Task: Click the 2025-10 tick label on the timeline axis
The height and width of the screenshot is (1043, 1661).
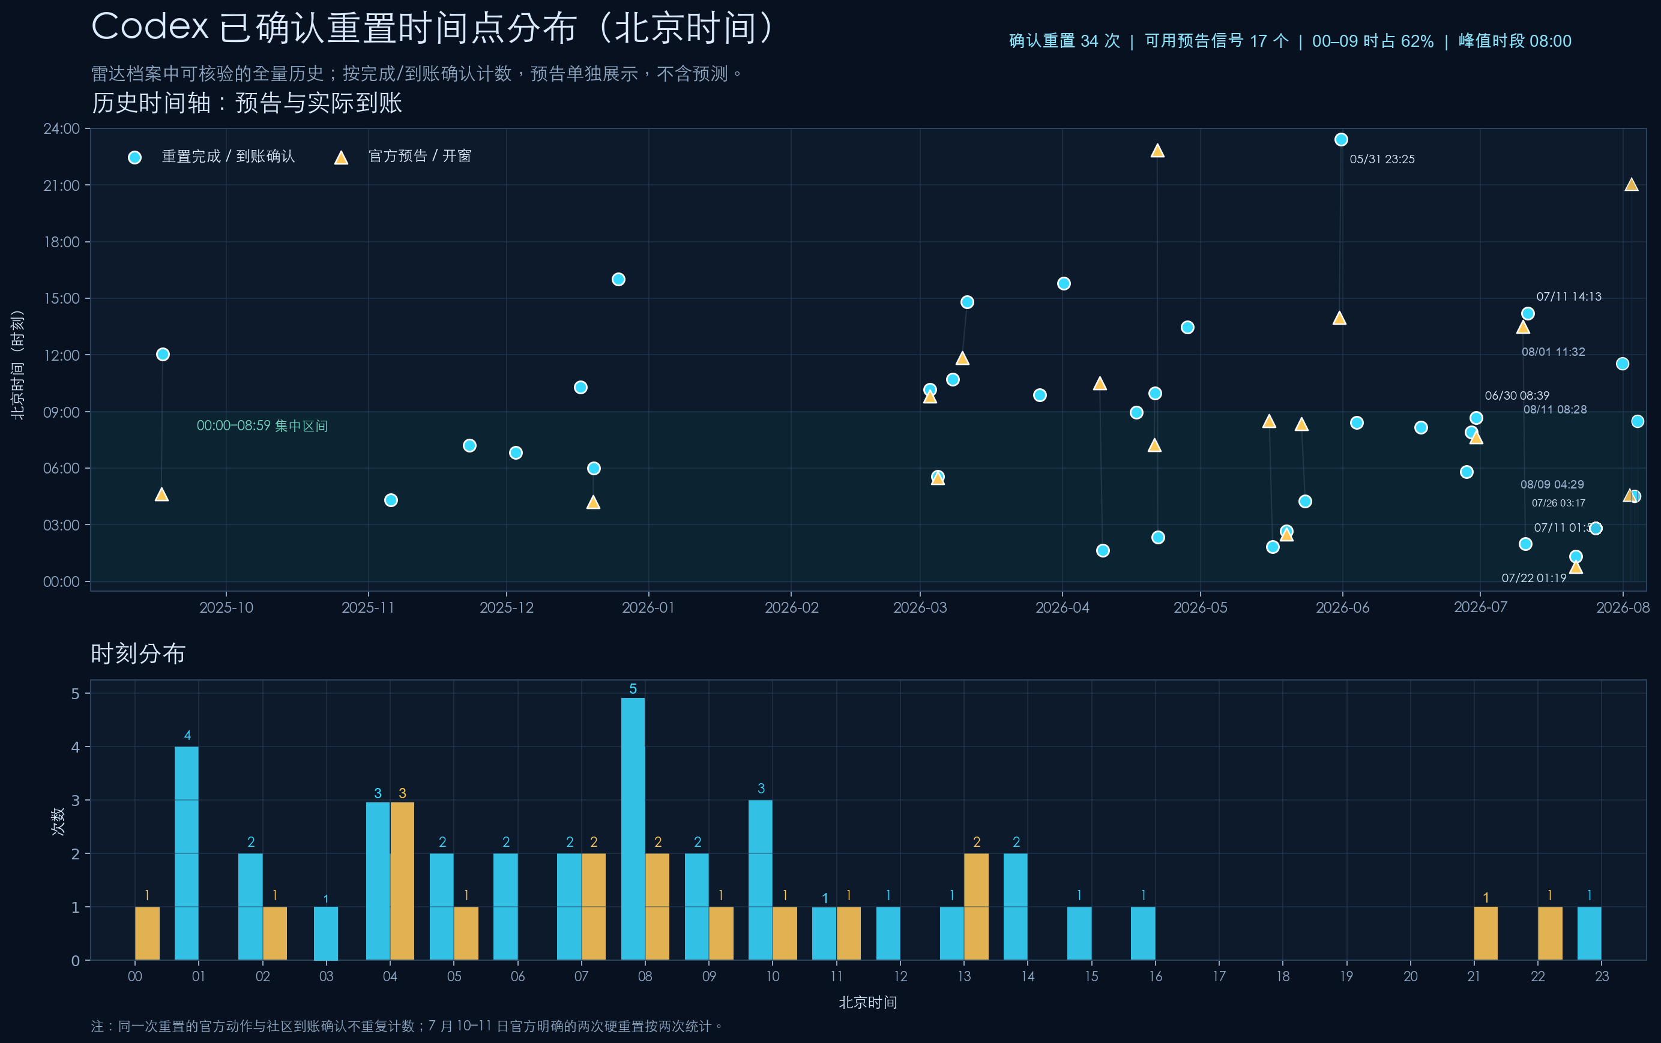Action: [226, 607]
